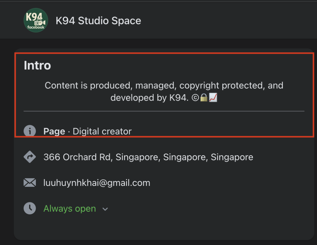Open the 366 Orchard Rd address link

pos(148,157)
